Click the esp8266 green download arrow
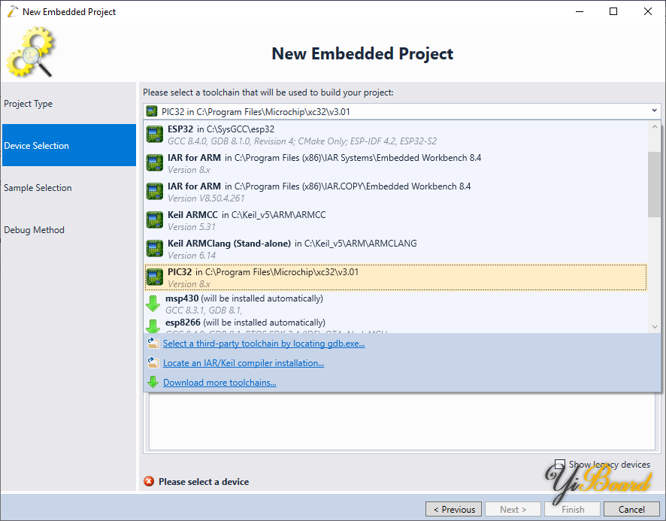The image size is (666, 521). tap(153, 326)
